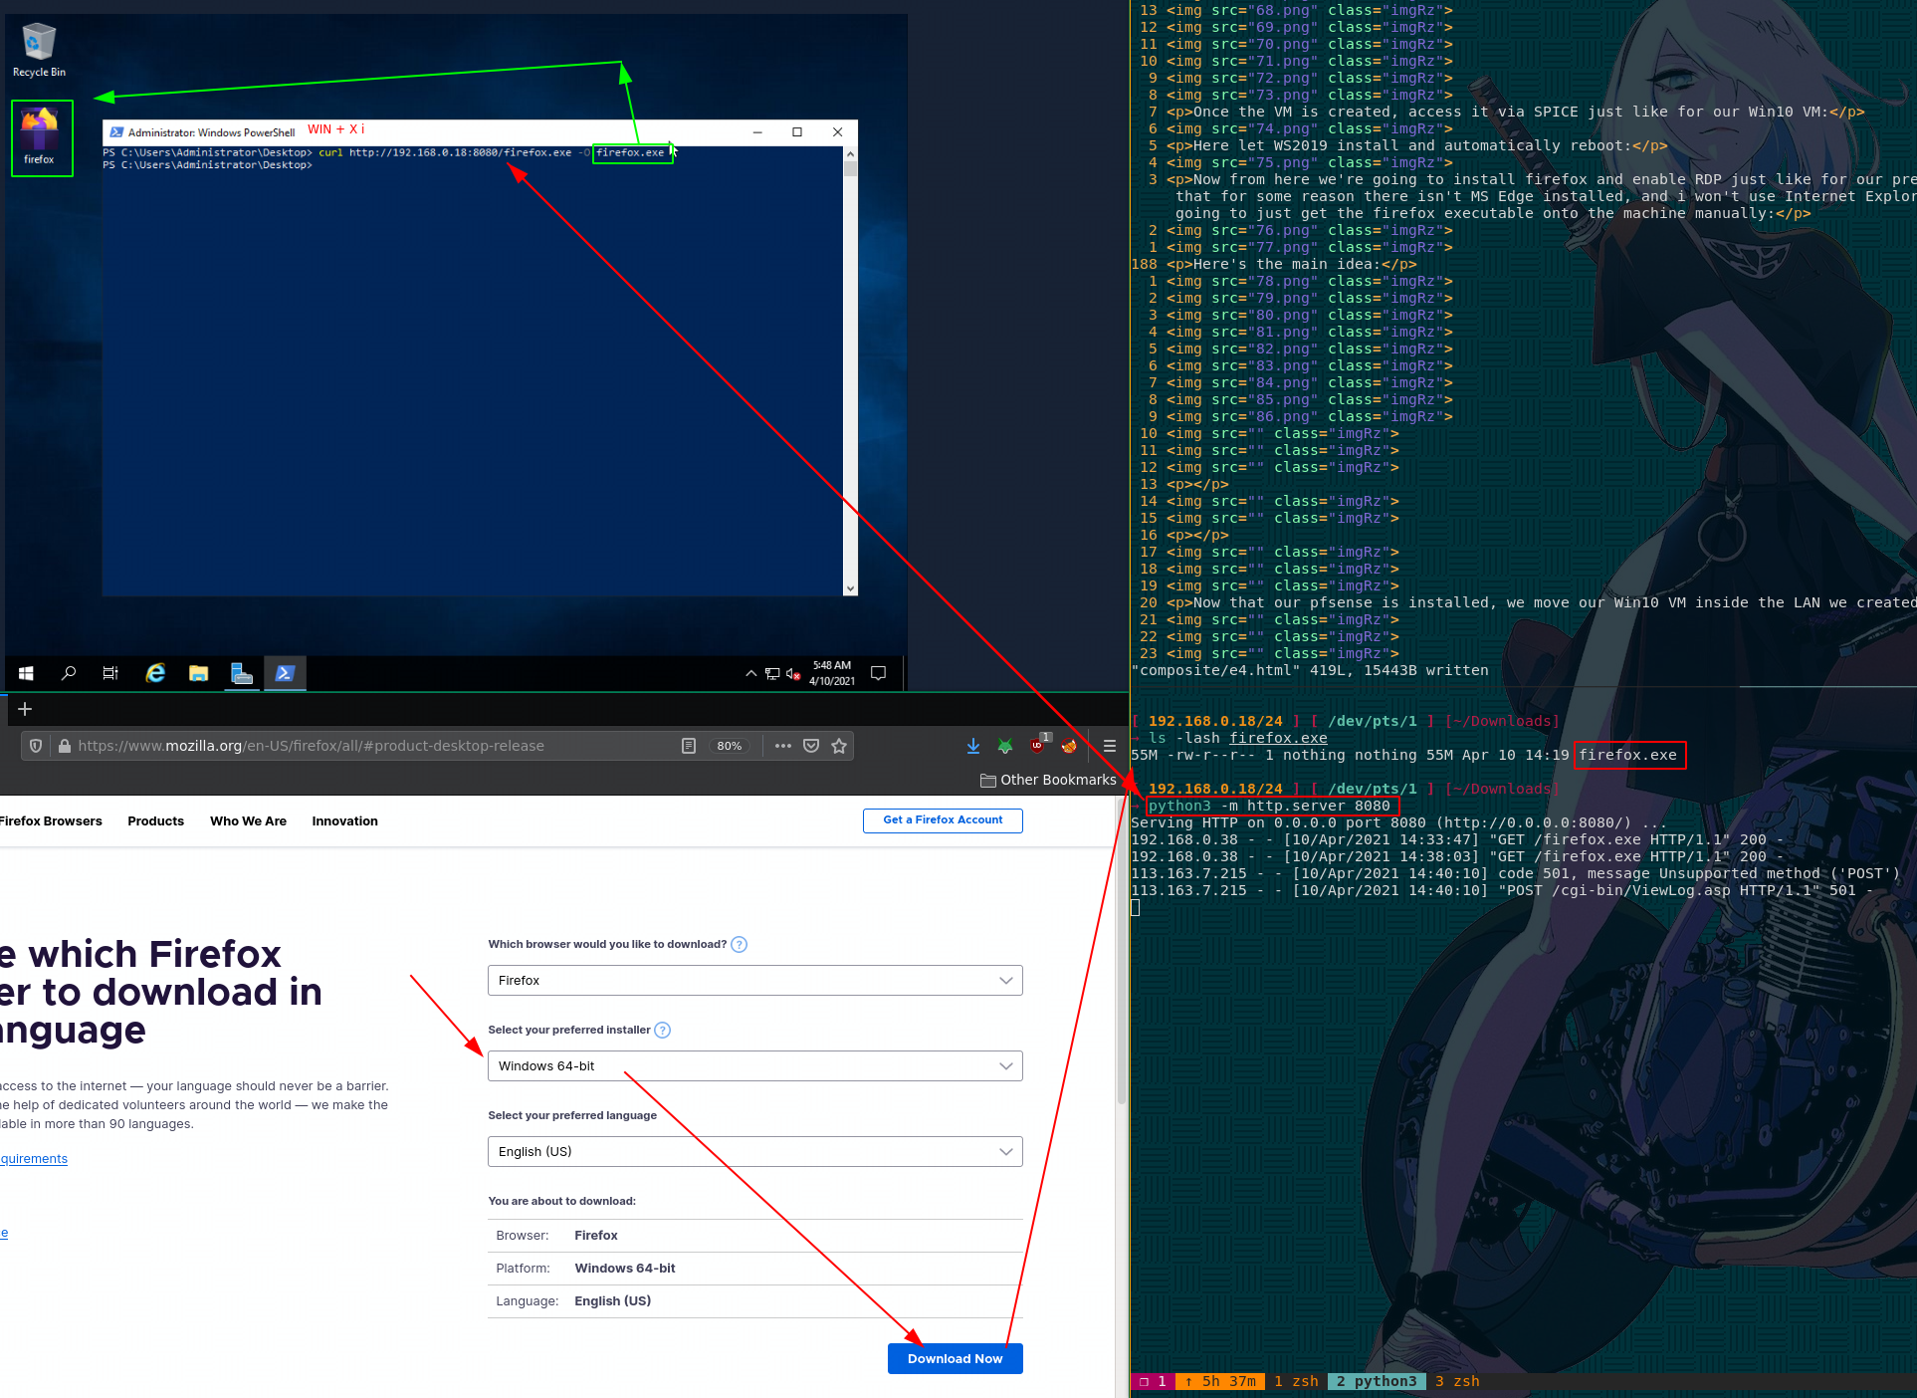The width and height of the screenshot is (1917, 1398).
Task: Open a new Firefox tab
Action: (x=25, y=709)
